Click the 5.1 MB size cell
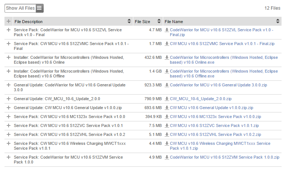Viewport: 289px width, 175px height. pyautogui.click(x=155, y=134)
